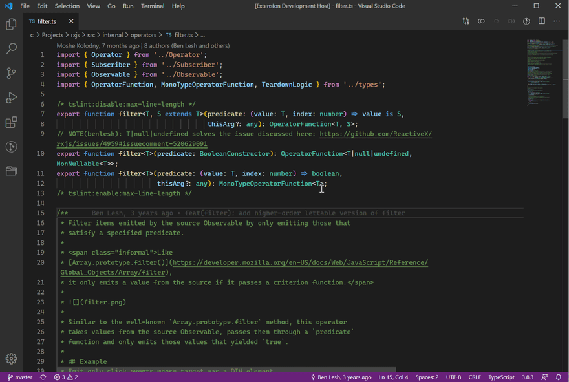Expand the c: drive breadcrumb
The height and width of the screenshot is (382, 569).
(32, 35)
